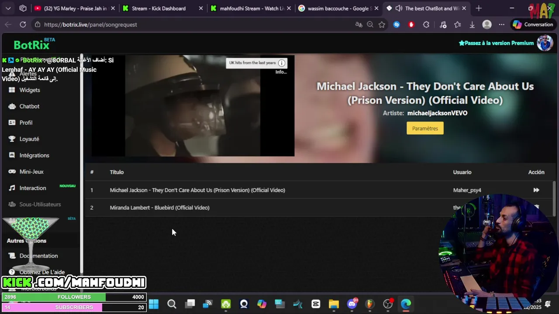
Task: Click artist name michaeljacksonVEVO
Action: coord(437,113)
